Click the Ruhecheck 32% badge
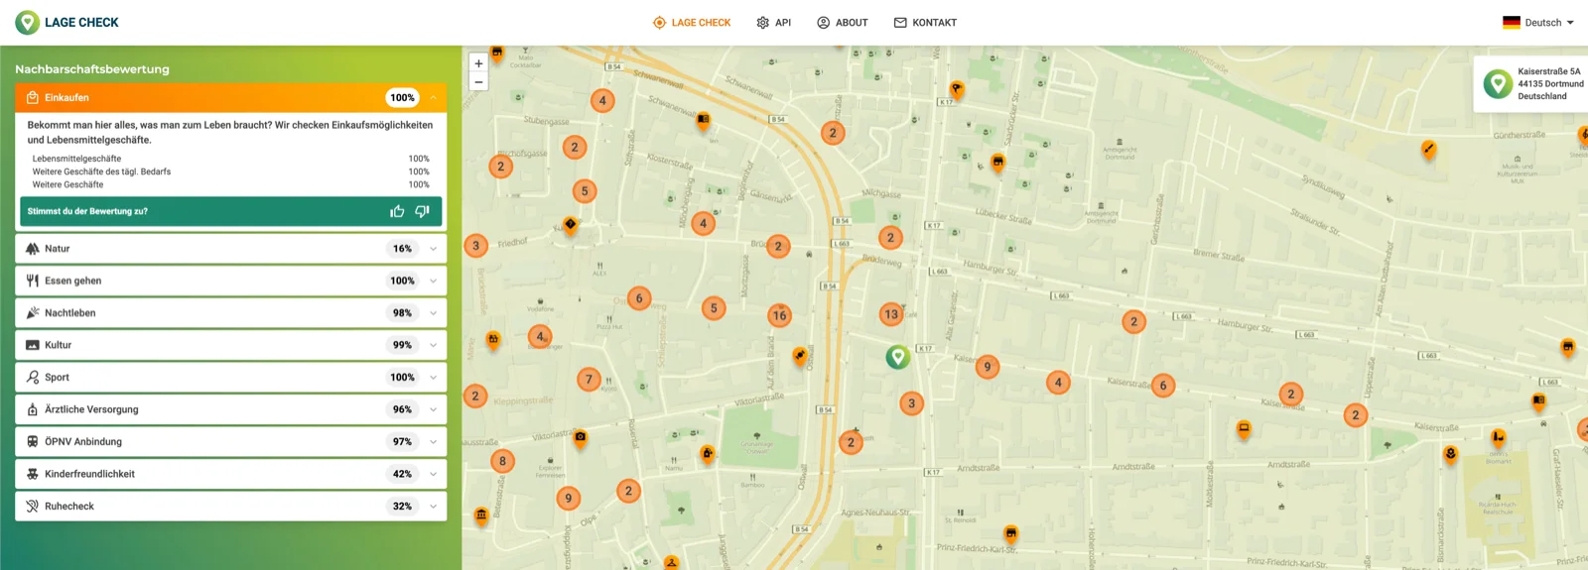 (x=402, y=507)
